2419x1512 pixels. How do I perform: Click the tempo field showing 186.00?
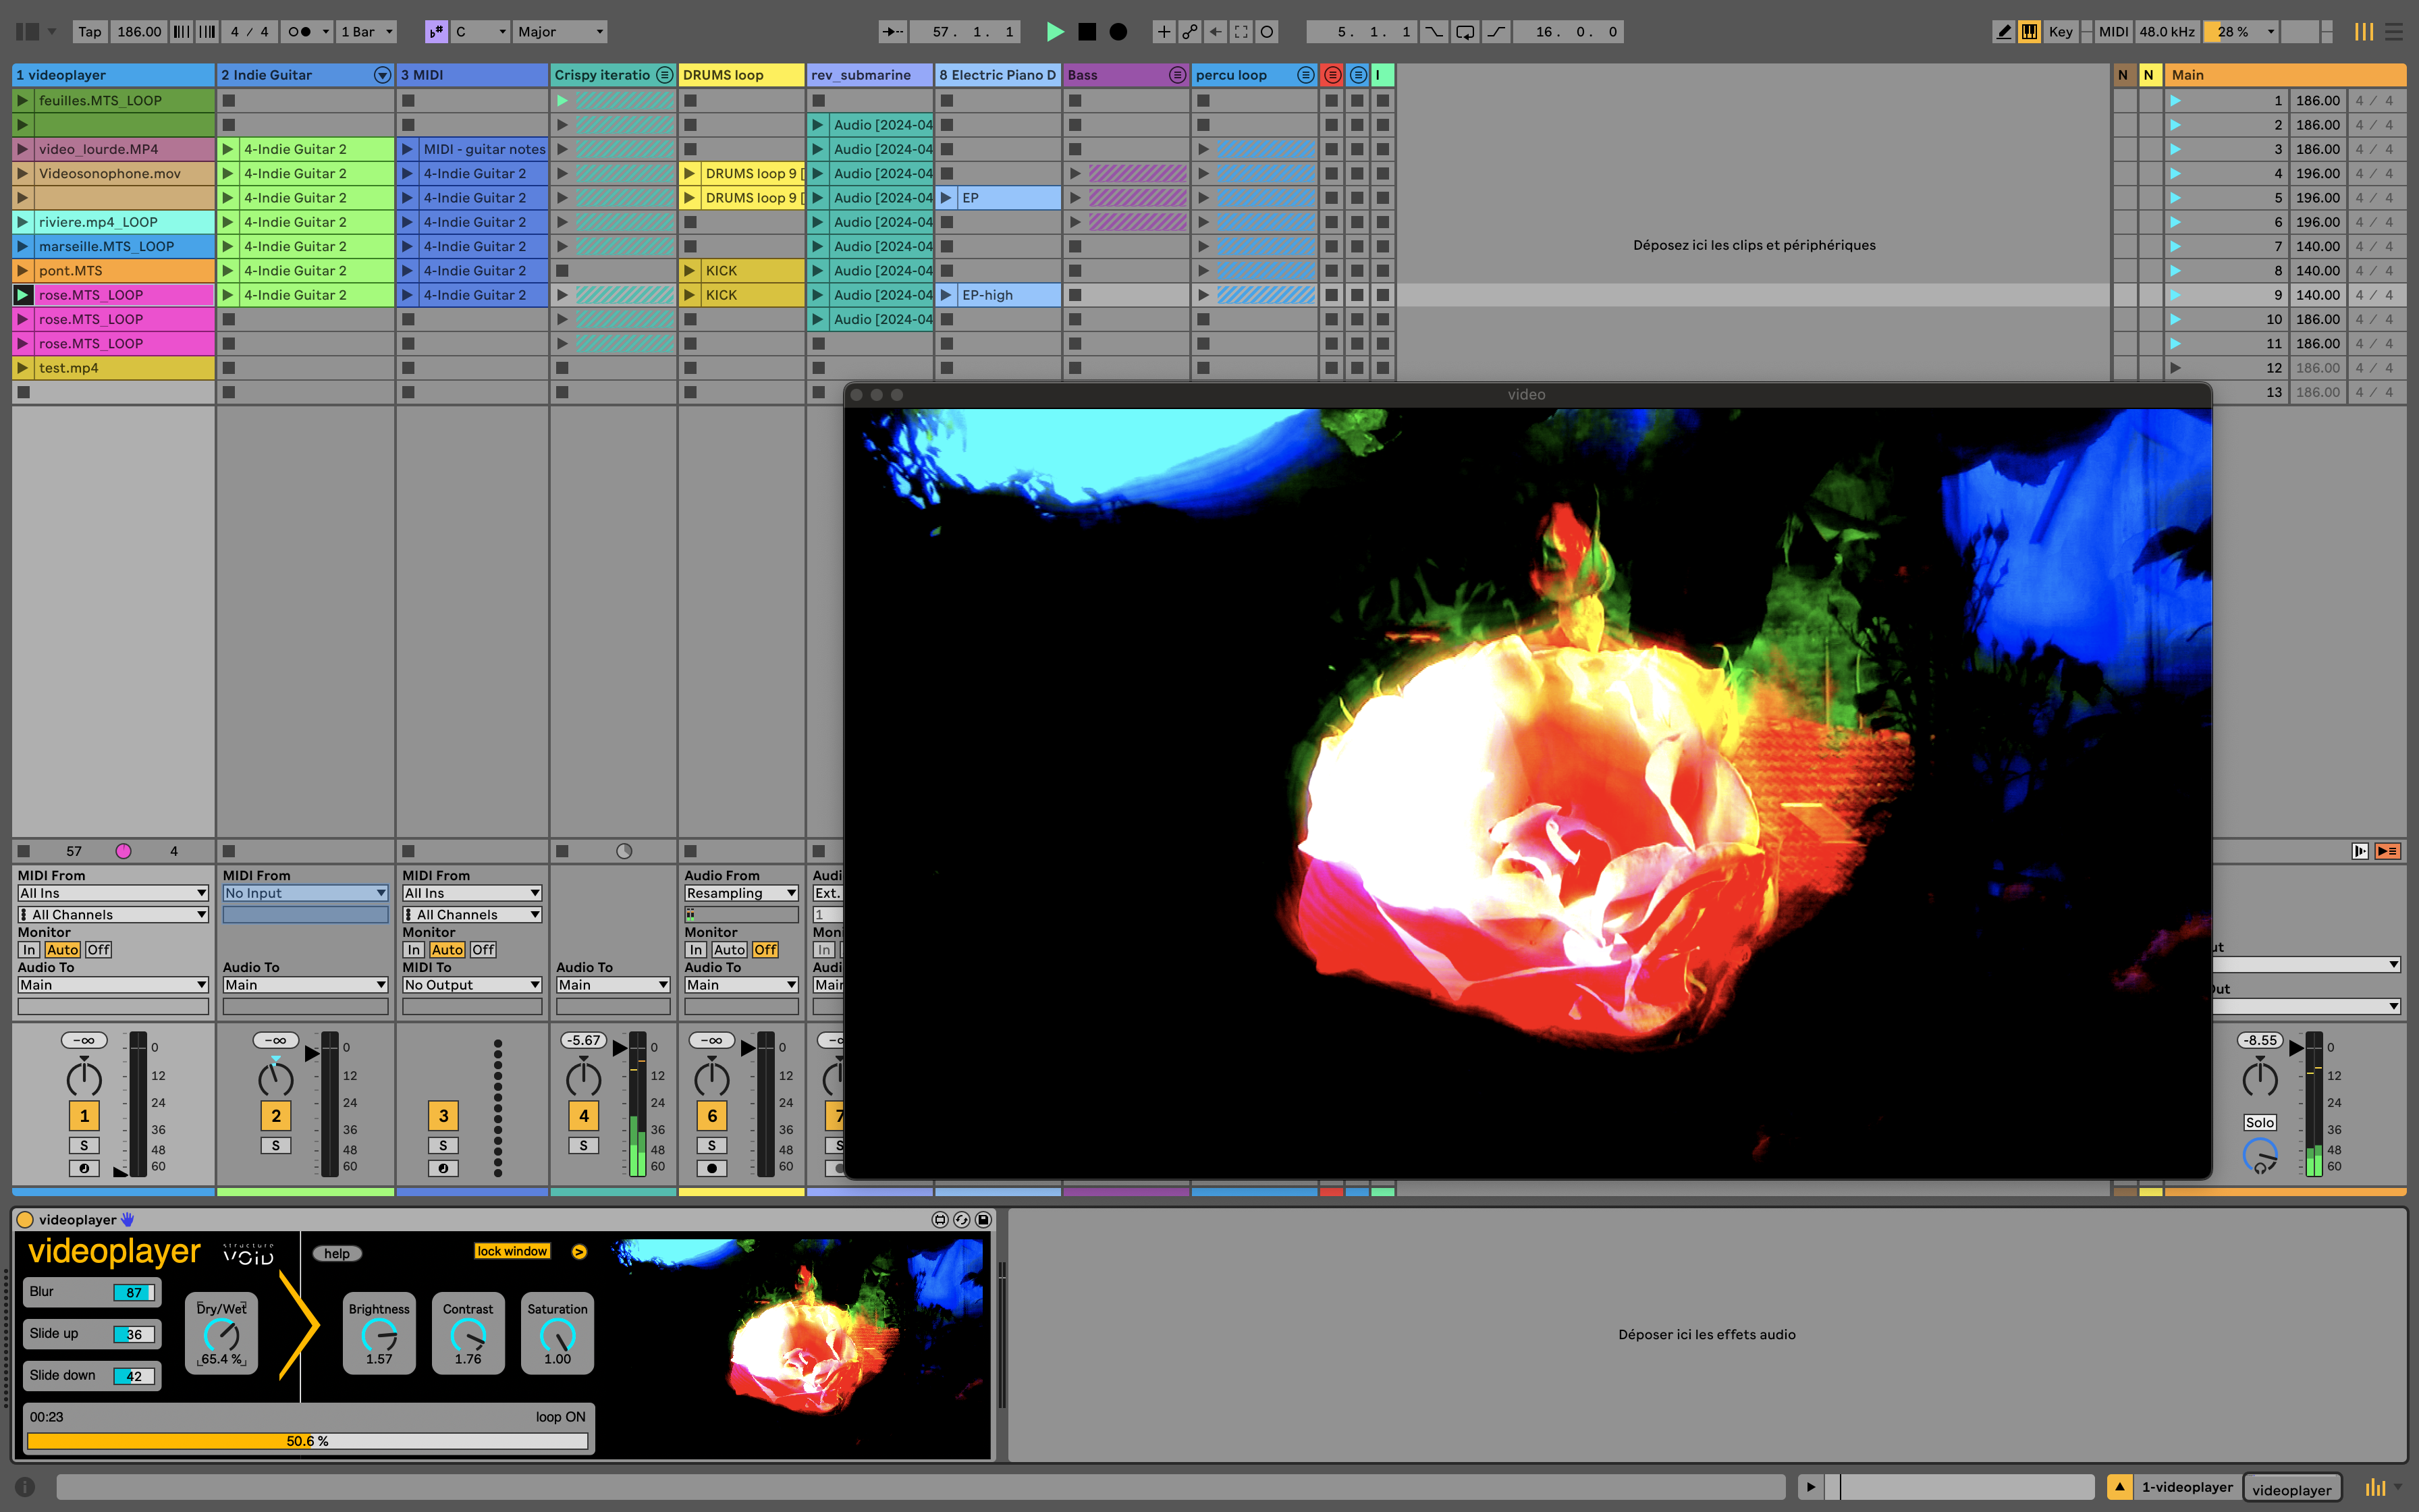coord(139,32)
